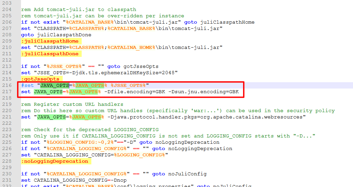The width and height of the screenshot is (353, 187).
Task: Click the label :juliClasspathHome
Action: pos(50,41)
